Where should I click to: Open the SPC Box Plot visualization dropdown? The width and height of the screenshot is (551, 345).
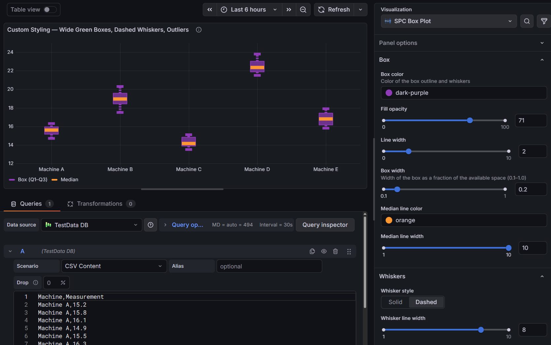tap(449, 21)
